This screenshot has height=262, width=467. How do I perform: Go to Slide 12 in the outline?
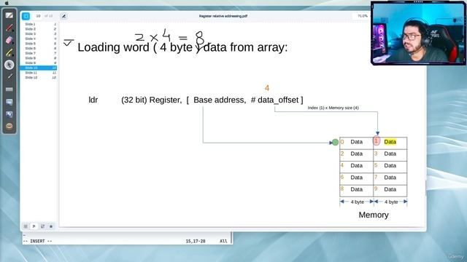[x=39, y=78]
